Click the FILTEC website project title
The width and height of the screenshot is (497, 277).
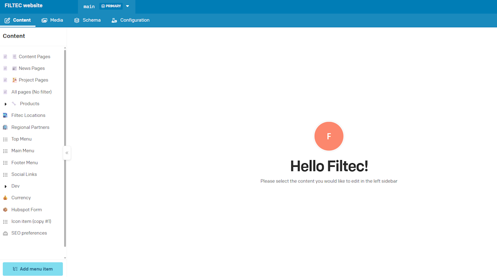coord(24,6)
